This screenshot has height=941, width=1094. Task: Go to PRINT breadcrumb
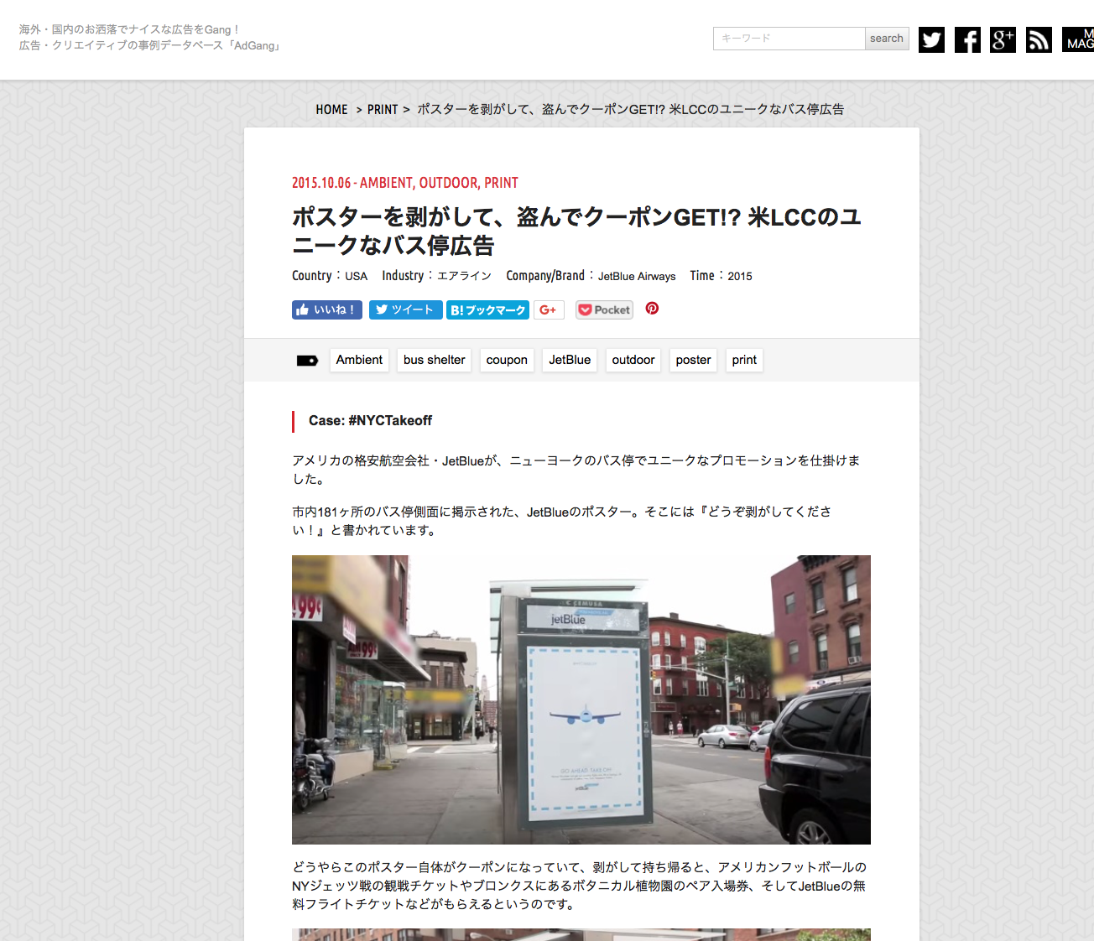tap(383, 110)
